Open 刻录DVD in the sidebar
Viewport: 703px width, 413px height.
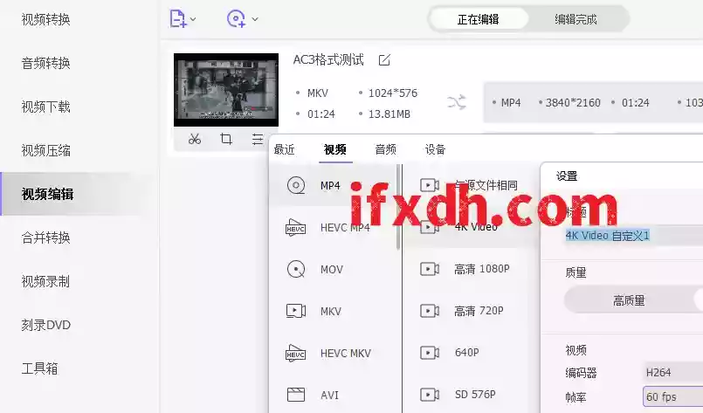click(45, 325)
